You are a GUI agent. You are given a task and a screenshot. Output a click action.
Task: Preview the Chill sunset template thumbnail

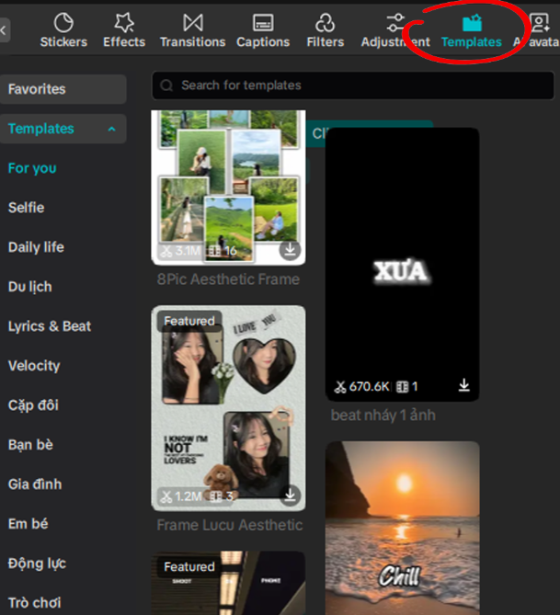coord(402,528)
